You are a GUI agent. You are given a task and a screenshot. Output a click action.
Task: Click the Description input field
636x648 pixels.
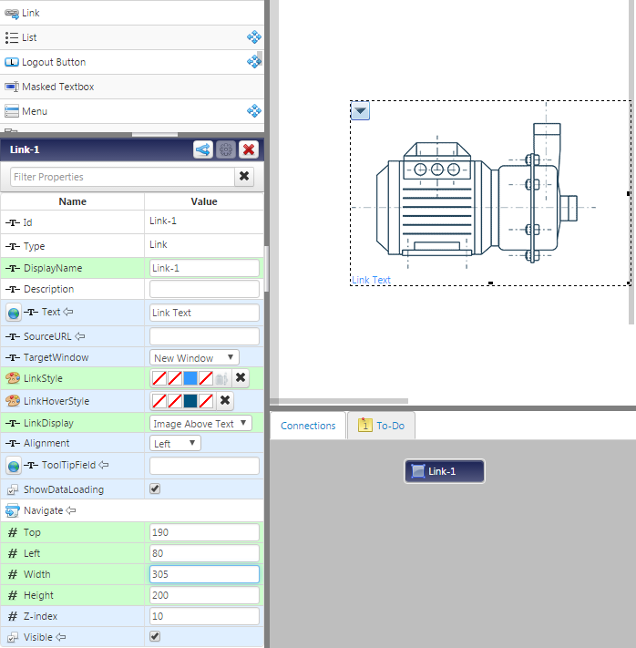pyautogui.click(x=204, y=289)
